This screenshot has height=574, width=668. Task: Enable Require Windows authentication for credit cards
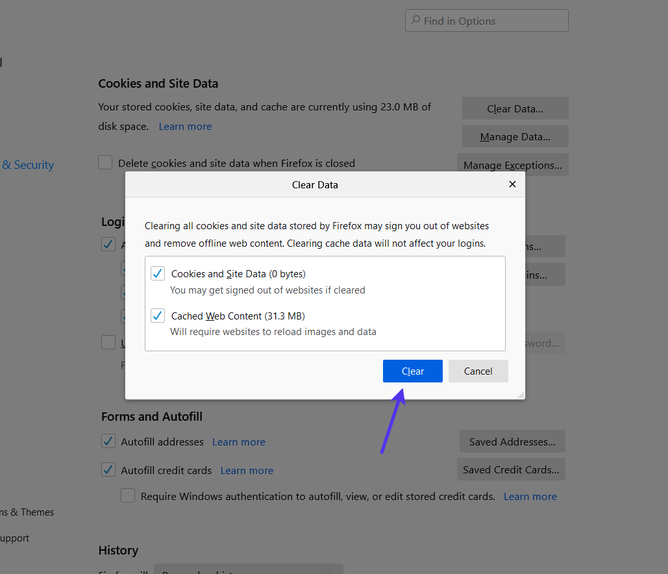(x=127, y=495)
